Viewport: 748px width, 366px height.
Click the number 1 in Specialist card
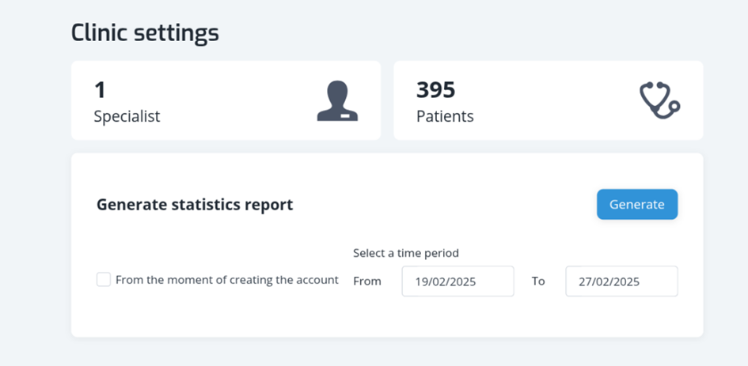(x=100, y=91)
